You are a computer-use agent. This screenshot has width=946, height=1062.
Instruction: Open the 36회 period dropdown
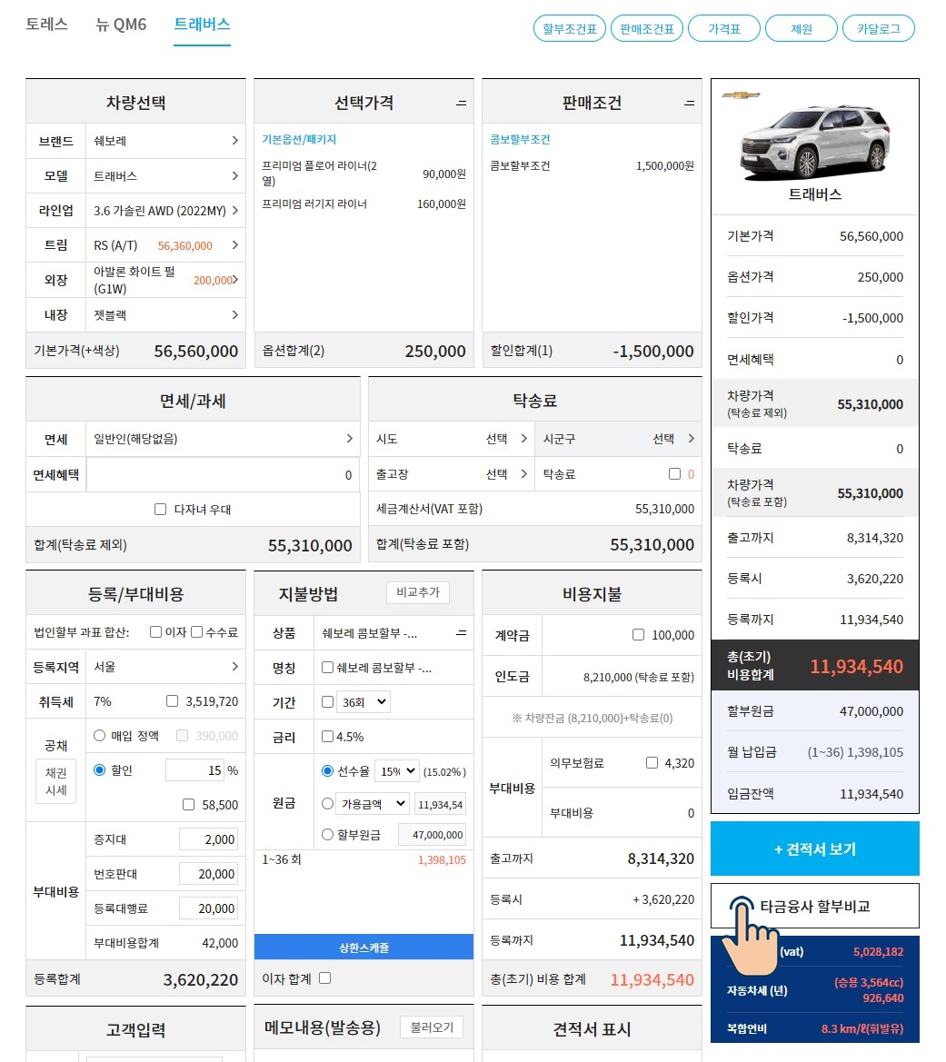(363, 702)
